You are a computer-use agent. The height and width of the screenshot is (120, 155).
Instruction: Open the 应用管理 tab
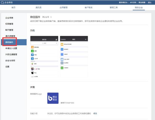(x=64, y=7)
